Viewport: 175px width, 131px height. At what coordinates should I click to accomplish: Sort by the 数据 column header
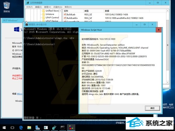pos(127,11)
